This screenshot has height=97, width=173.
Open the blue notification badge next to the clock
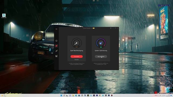click(x=171, y=95)
